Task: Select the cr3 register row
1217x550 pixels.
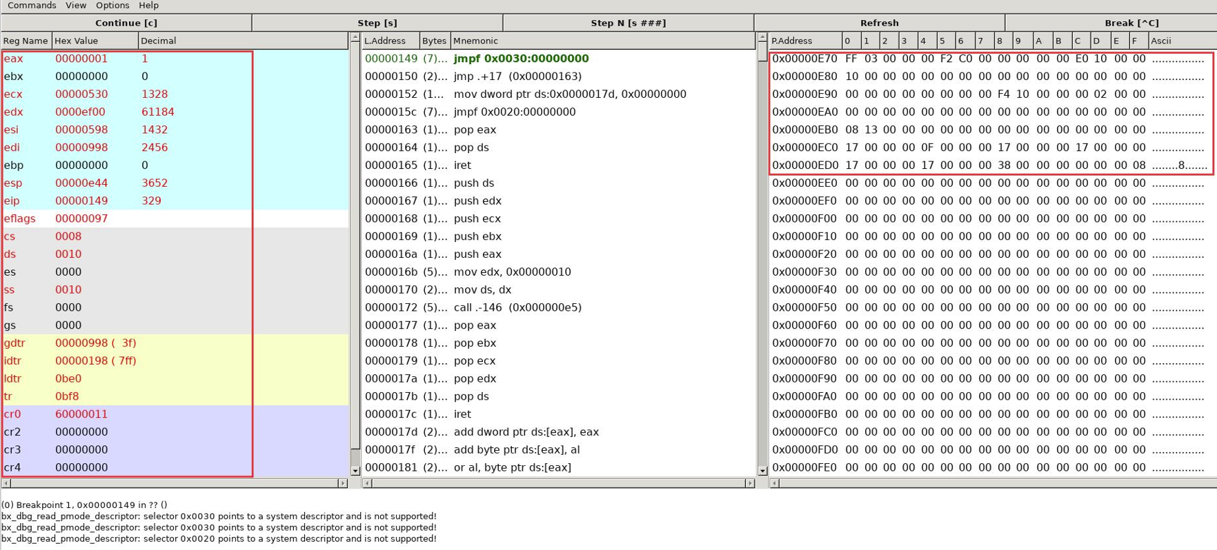Action: click(175, 450)
